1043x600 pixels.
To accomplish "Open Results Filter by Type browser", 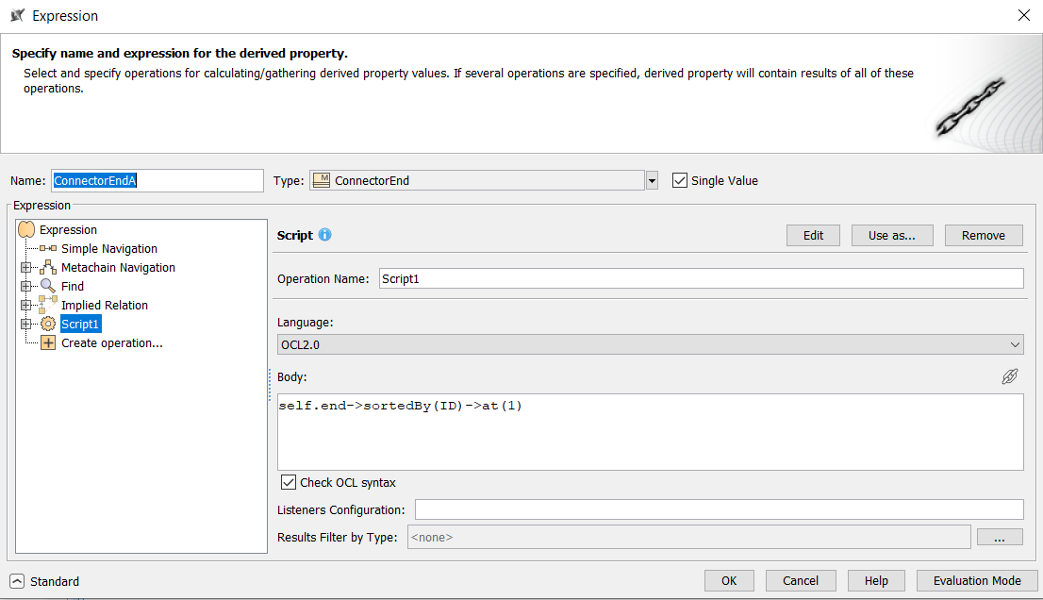I will (1000, 536).
